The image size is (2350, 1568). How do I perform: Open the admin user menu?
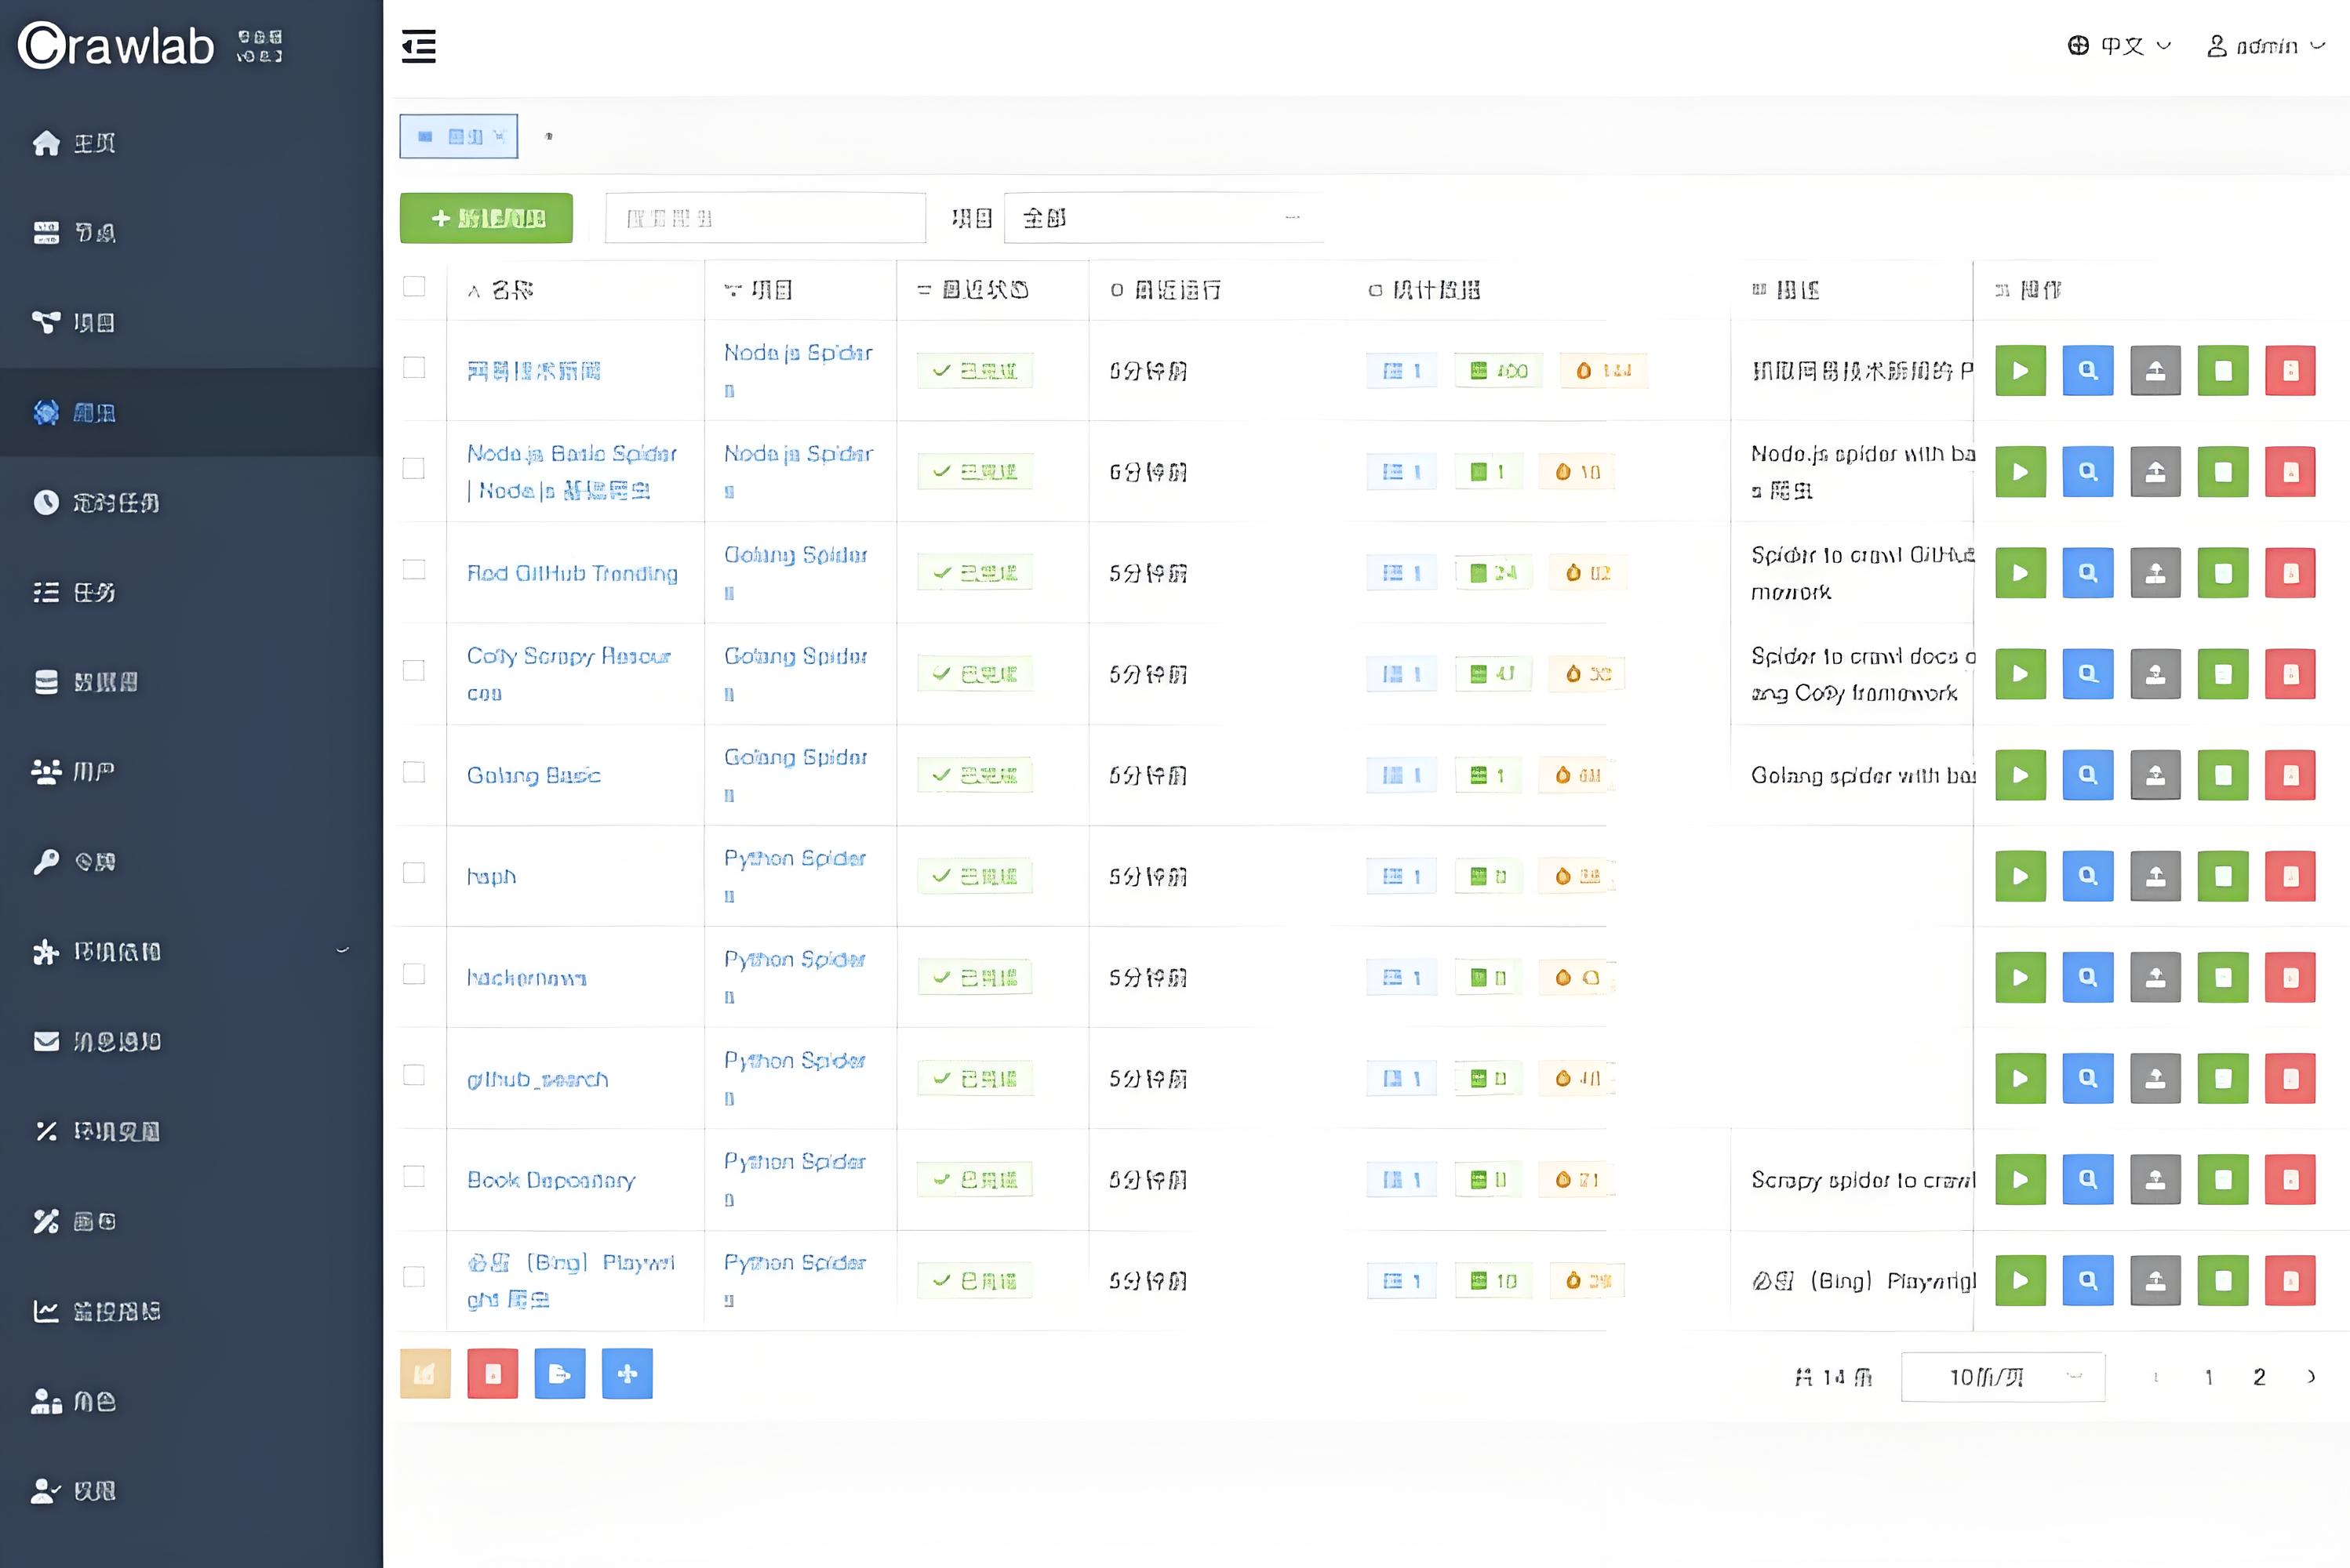click(x=2265, y=46)
